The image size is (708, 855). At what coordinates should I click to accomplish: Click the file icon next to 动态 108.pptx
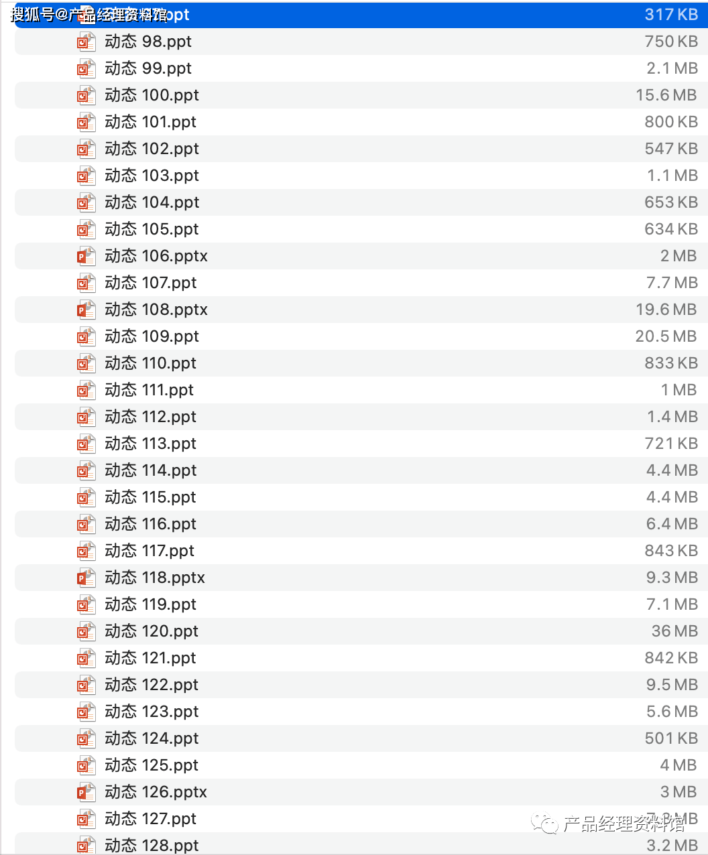86,309
